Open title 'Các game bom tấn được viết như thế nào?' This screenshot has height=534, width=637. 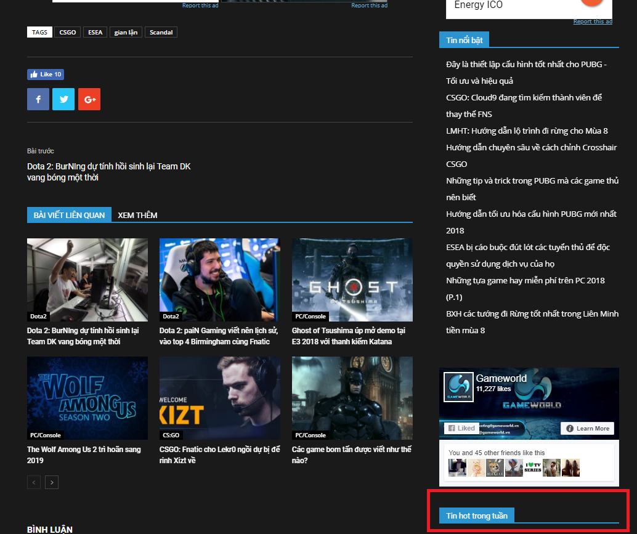[x=352, y=455]
